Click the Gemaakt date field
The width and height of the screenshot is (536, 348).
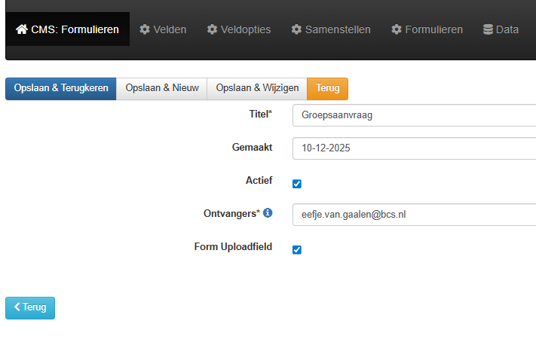pyautogui.click(x=413, y=148)
